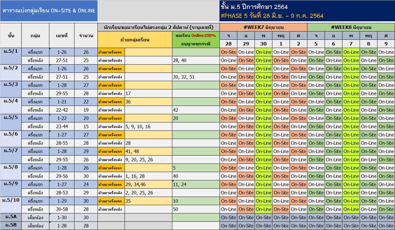The height and width of the screenshot is (230, 395).
Task: Select the online request cell '30, 32, 51'
Action: (196, 77)
